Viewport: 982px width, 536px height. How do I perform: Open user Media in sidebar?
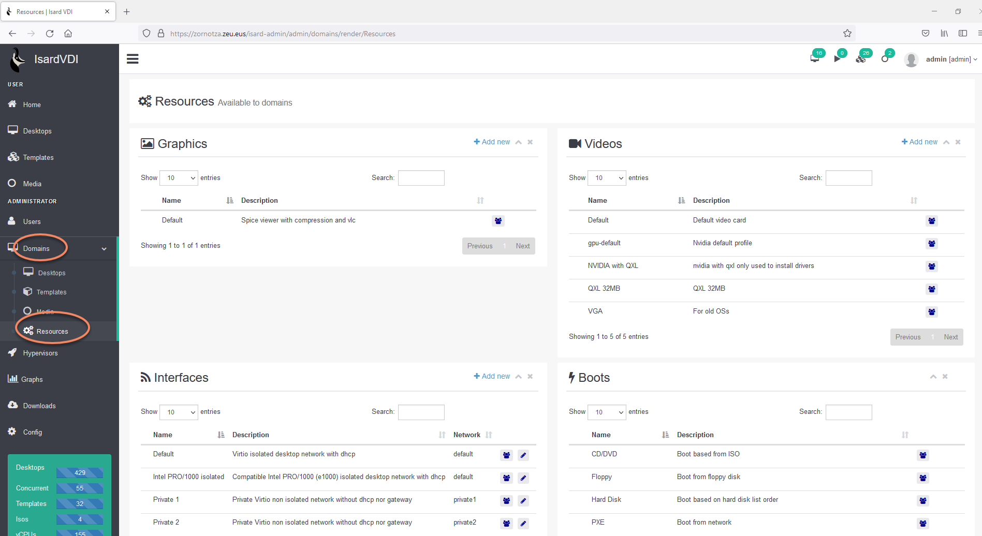click(32, 184)
